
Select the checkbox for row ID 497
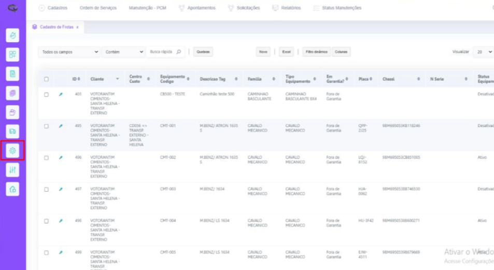point(46,189)
